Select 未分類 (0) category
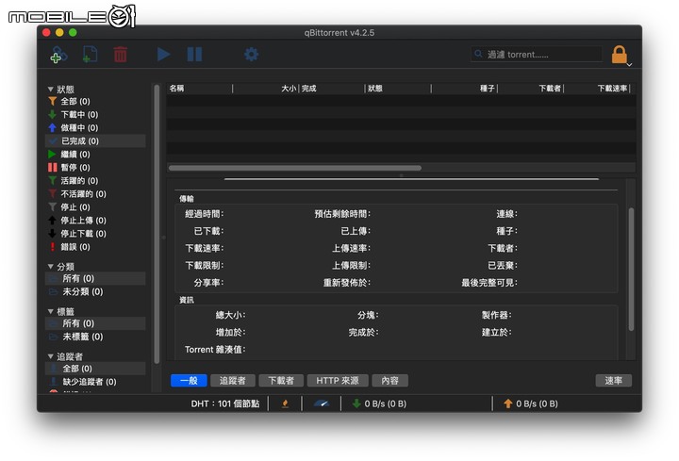Viewport: 679px width, 461px height. pyautogui.click(x=95, y=291)
